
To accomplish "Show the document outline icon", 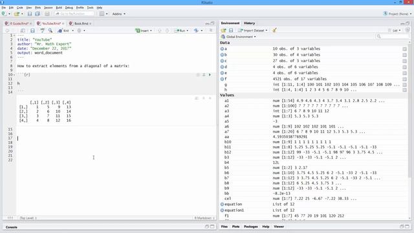I will coord(211,30).
